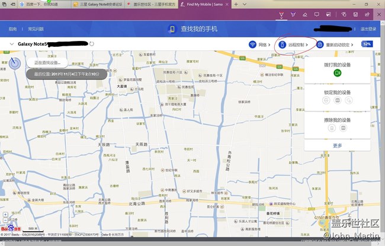
Task: Open the 常见问题 FAQ link
Action: click(x=36, y=29)
